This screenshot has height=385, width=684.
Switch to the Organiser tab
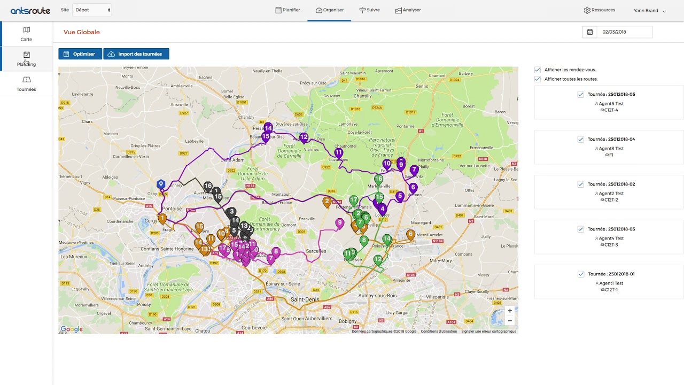coord(329,10)
